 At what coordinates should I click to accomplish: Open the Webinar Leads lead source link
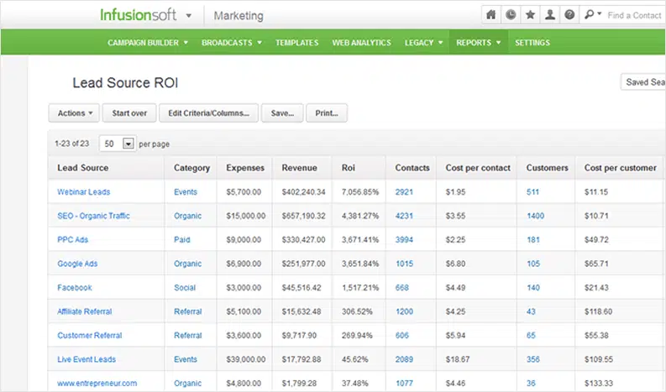click(x=83, y=192)
